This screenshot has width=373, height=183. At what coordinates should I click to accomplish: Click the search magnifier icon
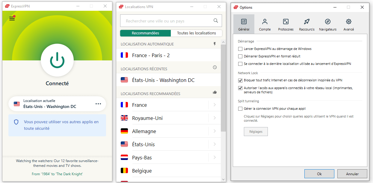click(x=216, y=21)
